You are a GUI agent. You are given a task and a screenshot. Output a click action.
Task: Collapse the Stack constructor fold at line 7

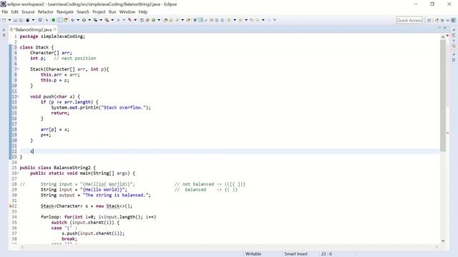tap(18, 69)
